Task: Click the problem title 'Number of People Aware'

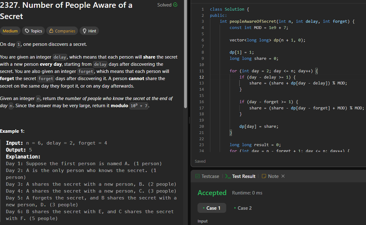Action: (x=66, y=11)
